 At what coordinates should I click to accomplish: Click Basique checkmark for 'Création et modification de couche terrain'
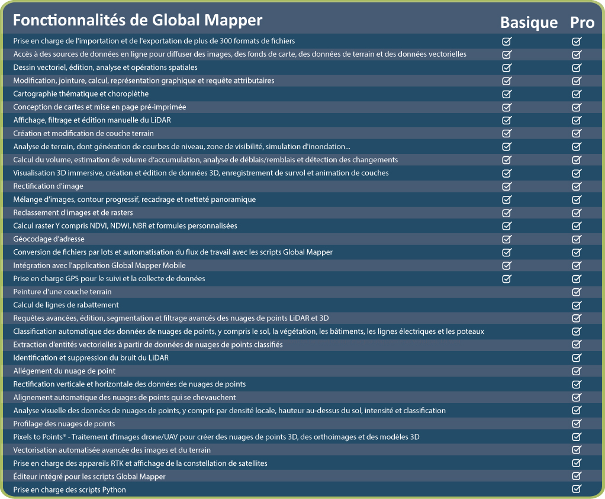click(x=507, y=134)
